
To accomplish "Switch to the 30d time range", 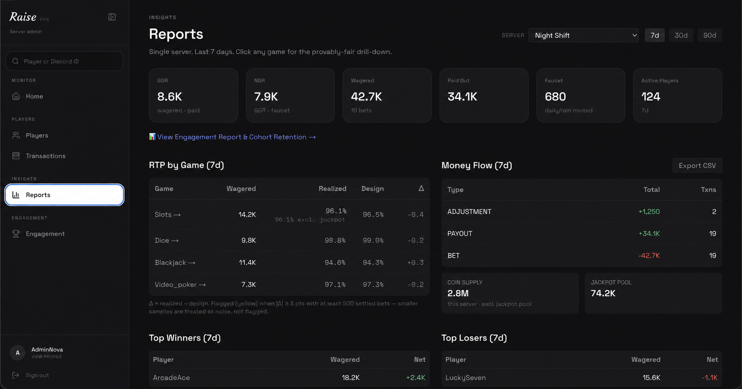I will 681,36.
